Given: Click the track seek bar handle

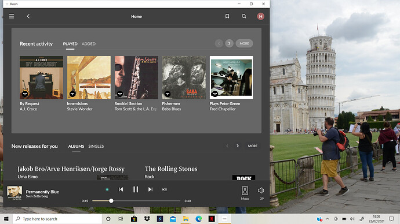Looking at the screenshot, I should (111, 201).
